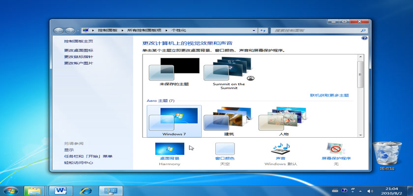Open the 声音 (Sounds) music notes icon

[x=281, y=149]
